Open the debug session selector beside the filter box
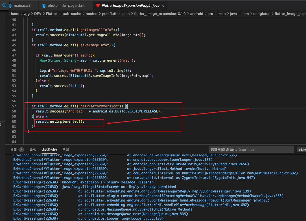The image size is (306, 221). pos(303,149)
